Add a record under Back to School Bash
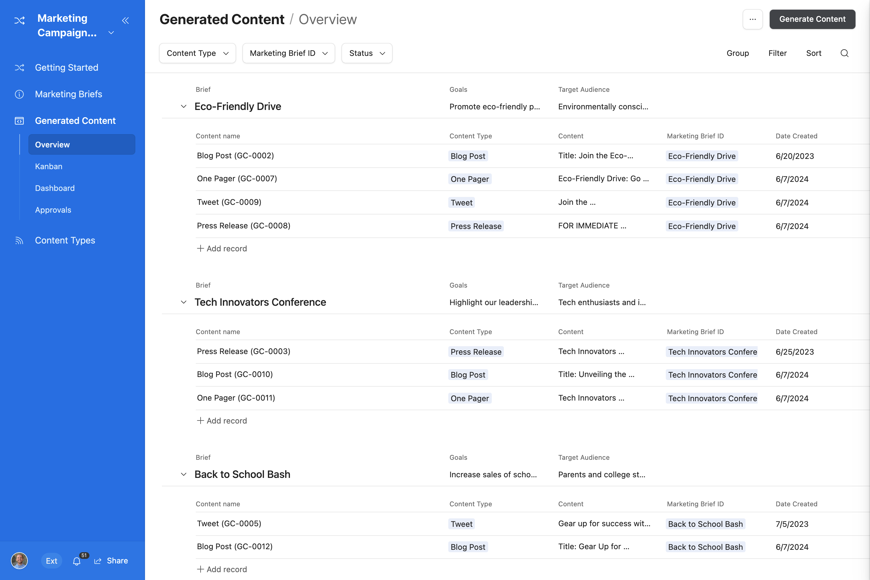The width and height of the screenshot is (870, 580). pyautogui.click(x=222, y=569)
